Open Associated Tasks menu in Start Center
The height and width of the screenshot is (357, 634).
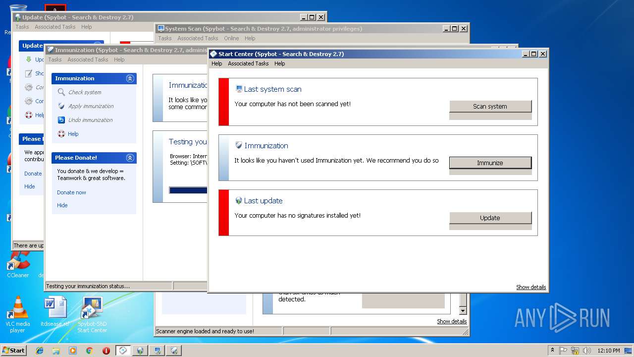(x=248, y=63)
